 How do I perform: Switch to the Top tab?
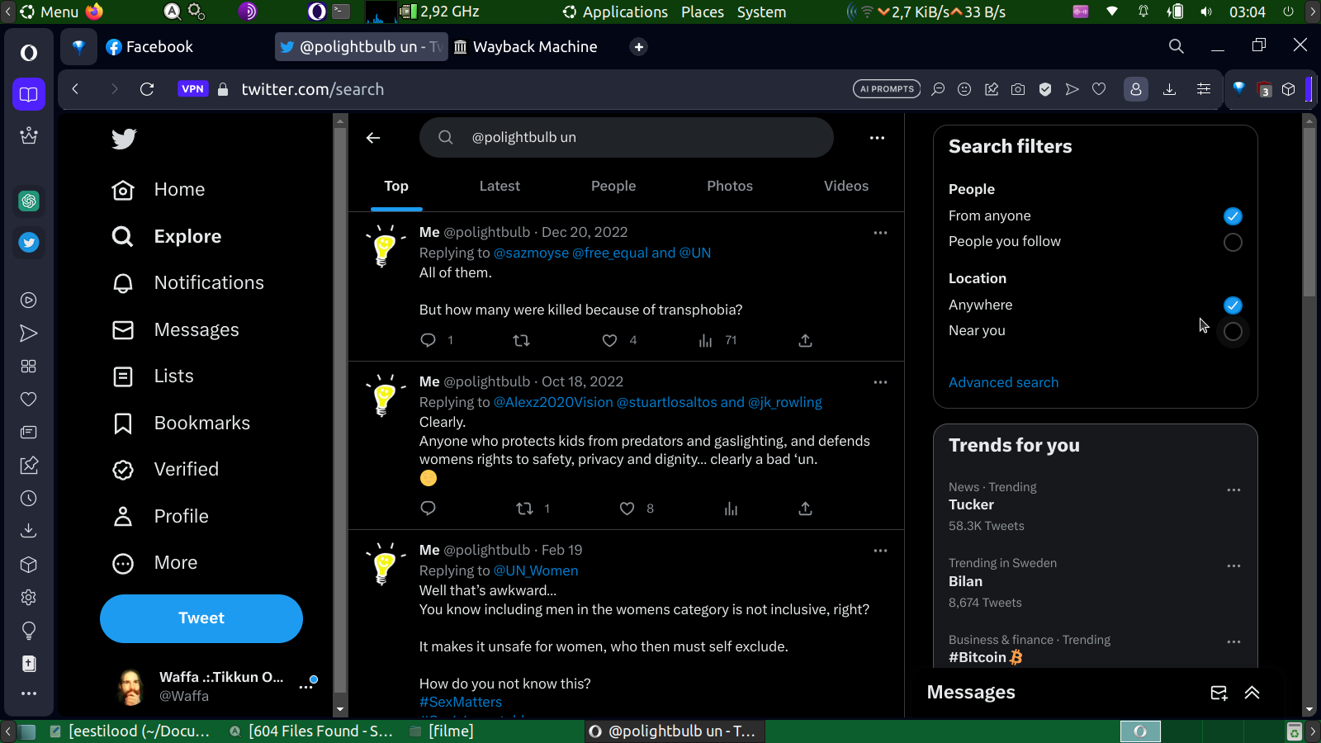396,187
